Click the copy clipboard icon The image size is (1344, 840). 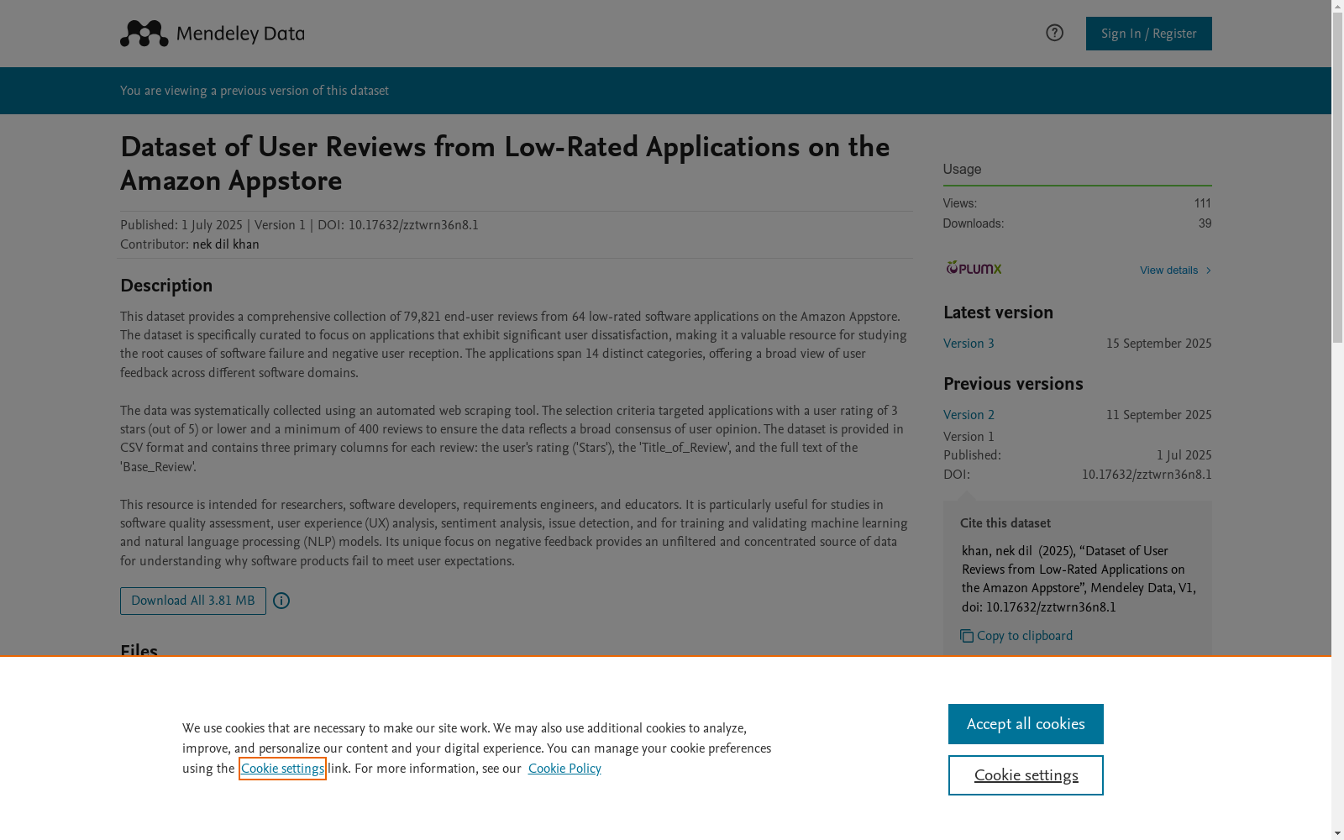(x=967, y=636)
